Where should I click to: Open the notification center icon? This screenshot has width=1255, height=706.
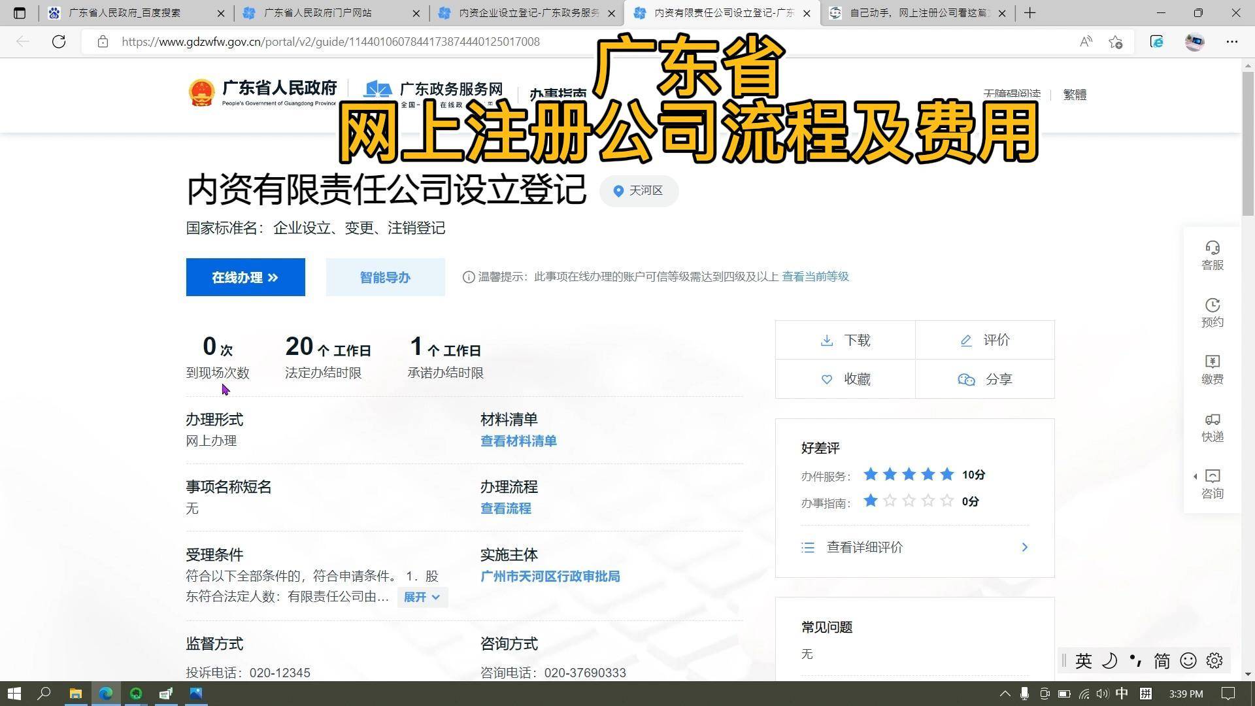pyautogui.click(x=1228, y=694)
